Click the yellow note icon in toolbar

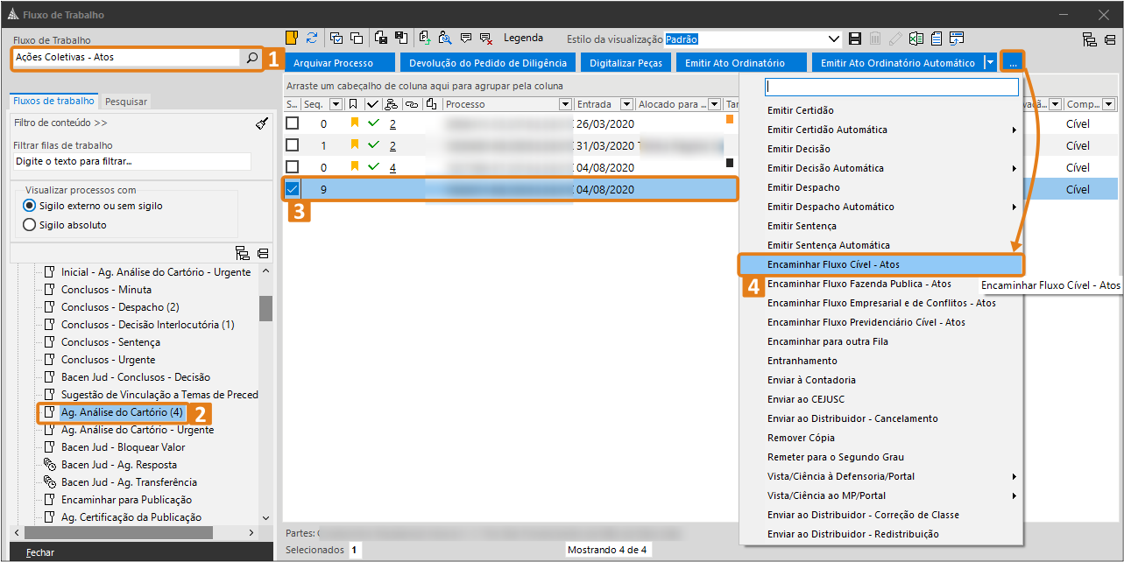[x=292, y=38]
